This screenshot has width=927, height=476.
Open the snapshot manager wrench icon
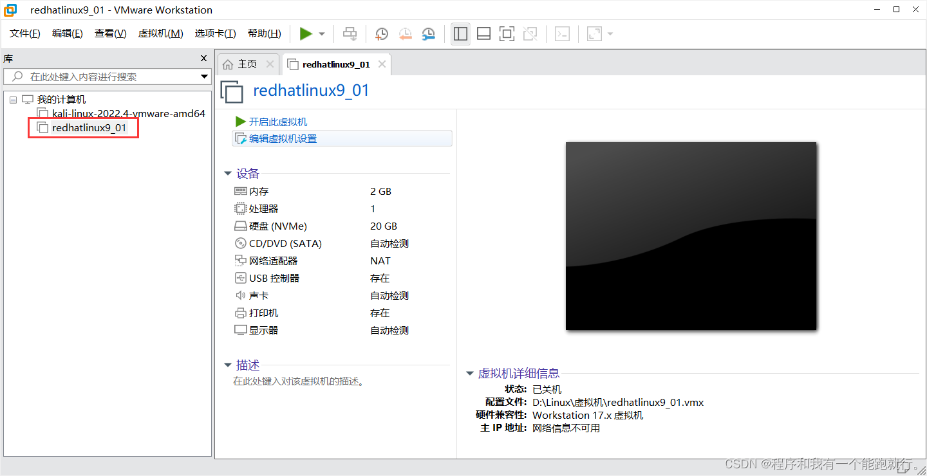428,33
